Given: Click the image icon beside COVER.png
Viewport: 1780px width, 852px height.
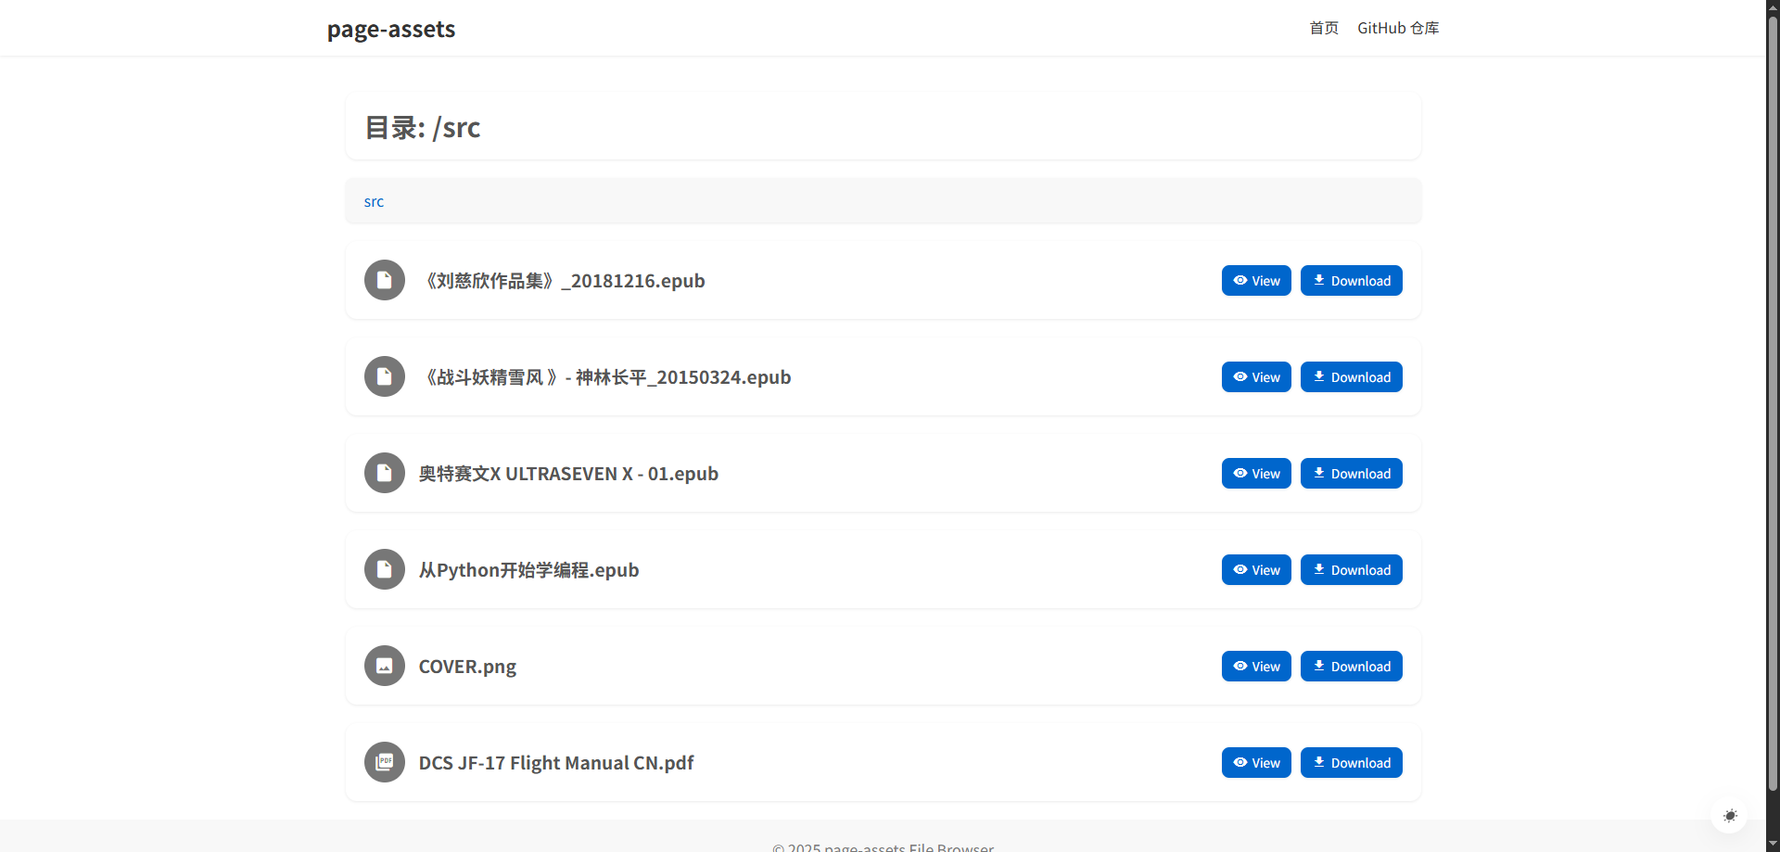Looking at the screenshot, I should click(384, 666).
